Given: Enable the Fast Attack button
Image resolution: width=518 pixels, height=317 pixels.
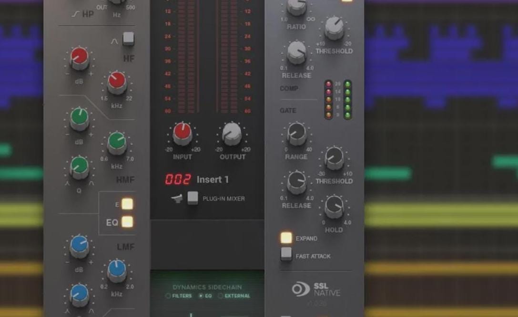Looking at the screenshot, I should 286,254.
